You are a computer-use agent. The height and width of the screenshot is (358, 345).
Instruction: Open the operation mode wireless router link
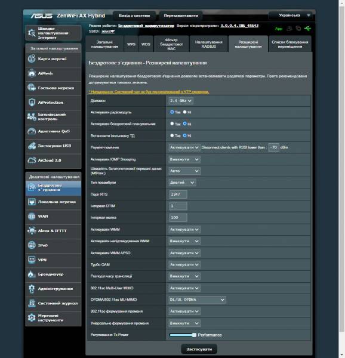point(146,26)
